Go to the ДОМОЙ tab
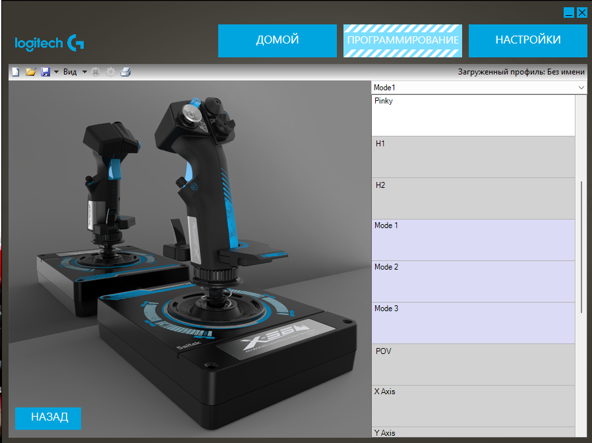592x443 pixels. pyautogui.click(x=278, y=41)
